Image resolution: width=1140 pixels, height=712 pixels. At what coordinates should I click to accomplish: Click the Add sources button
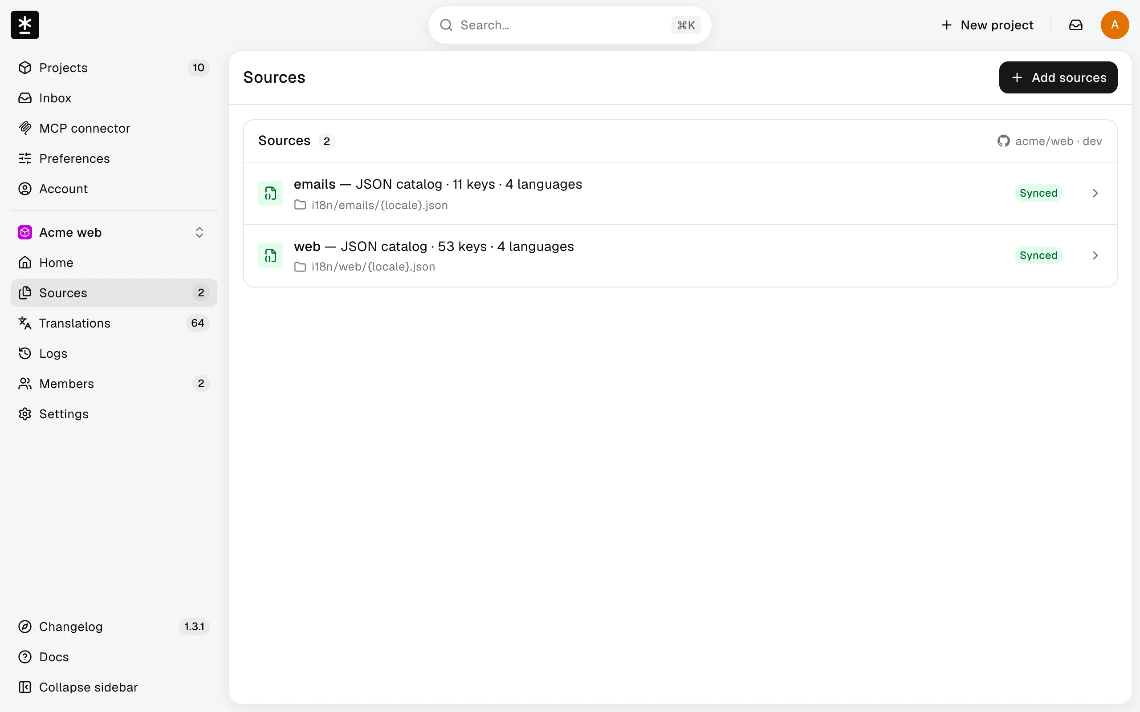coord(1058,77)
